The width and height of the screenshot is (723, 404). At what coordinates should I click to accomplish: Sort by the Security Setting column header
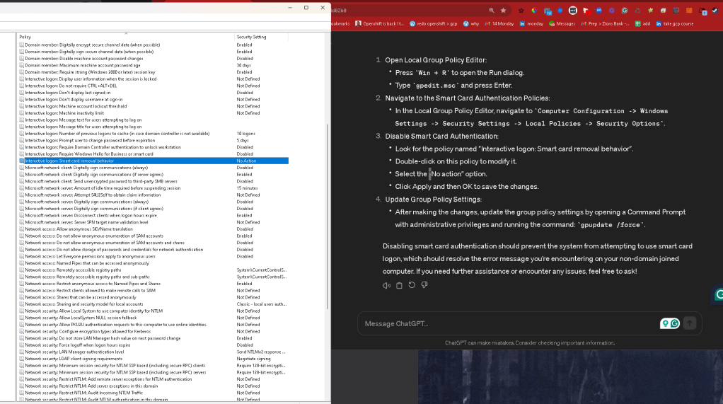pyautogui.click(x=262, y=37)
